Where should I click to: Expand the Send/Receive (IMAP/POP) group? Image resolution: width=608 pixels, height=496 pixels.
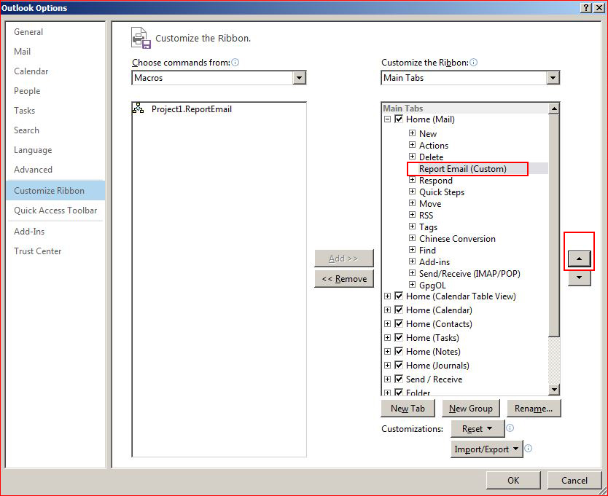pyautogui.click(x=412, y=273)
